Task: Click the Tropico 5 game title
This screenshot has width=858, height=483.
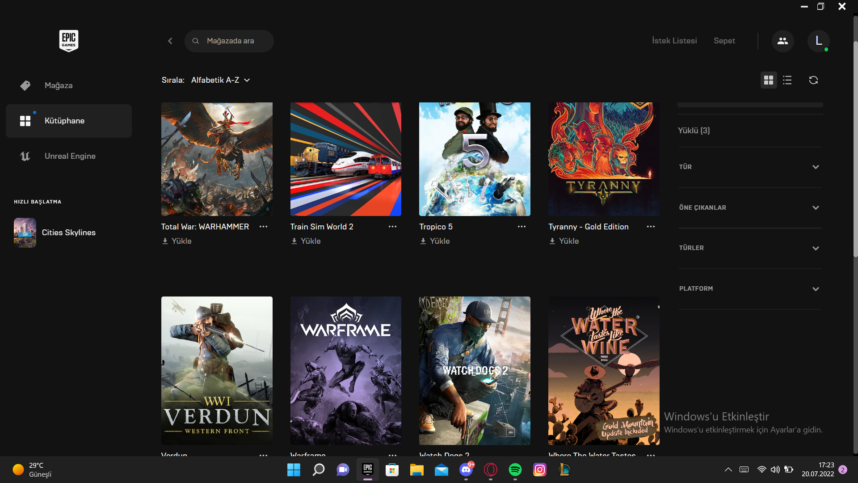Action: [436, 227]
